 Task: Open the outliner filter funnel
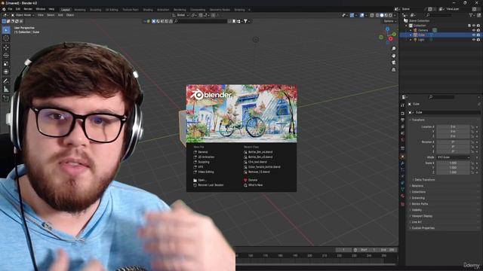(x=471, y=15)
